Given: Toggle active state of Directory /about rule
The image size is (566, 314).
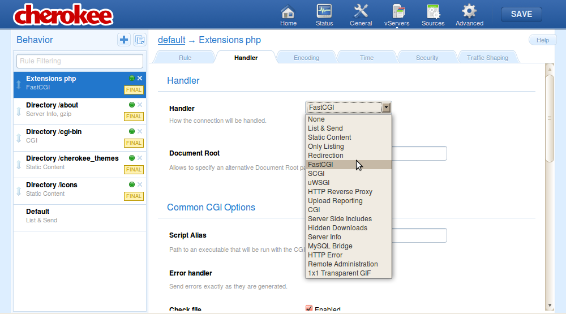Looking at the screenshot, I should point(132,105).
